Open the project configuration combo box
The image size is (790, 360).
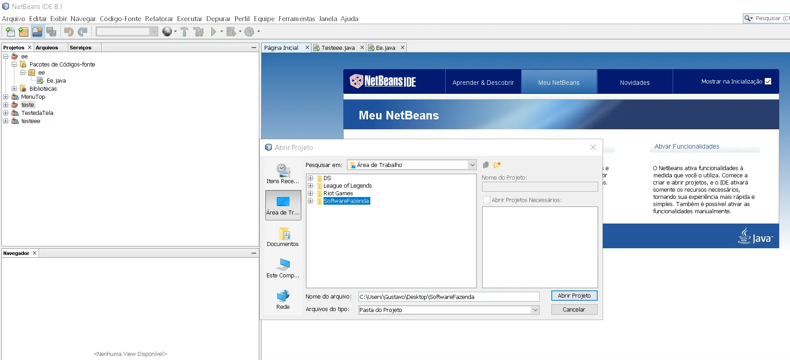click(127, 31)
